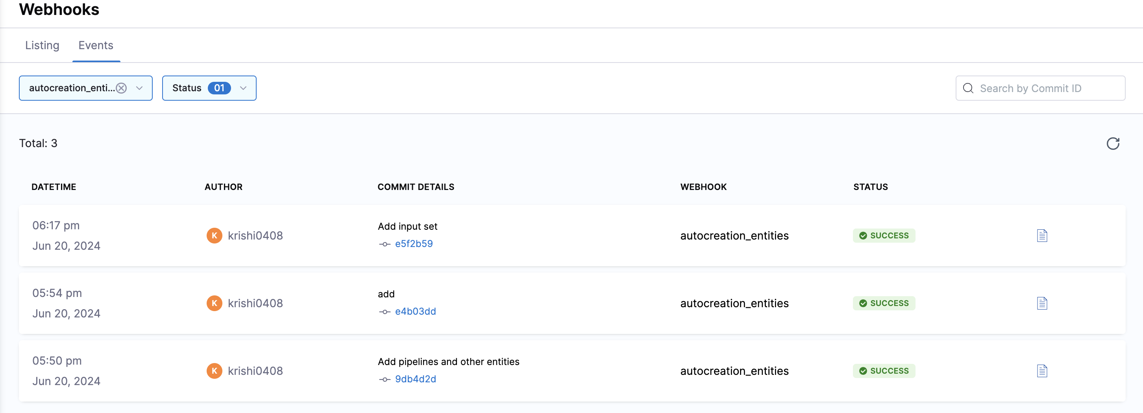The width and height of the screenshot is (1143, 413).
Task: Expand the webhook filter dropdown chevron
Action: tap(139, 88)
